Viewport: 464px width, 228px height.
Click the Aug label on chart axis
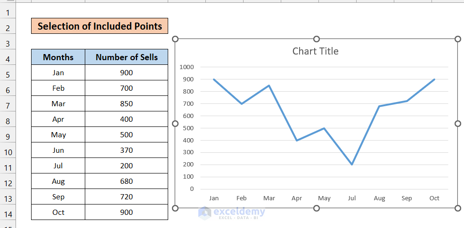[x=379, y=198]
